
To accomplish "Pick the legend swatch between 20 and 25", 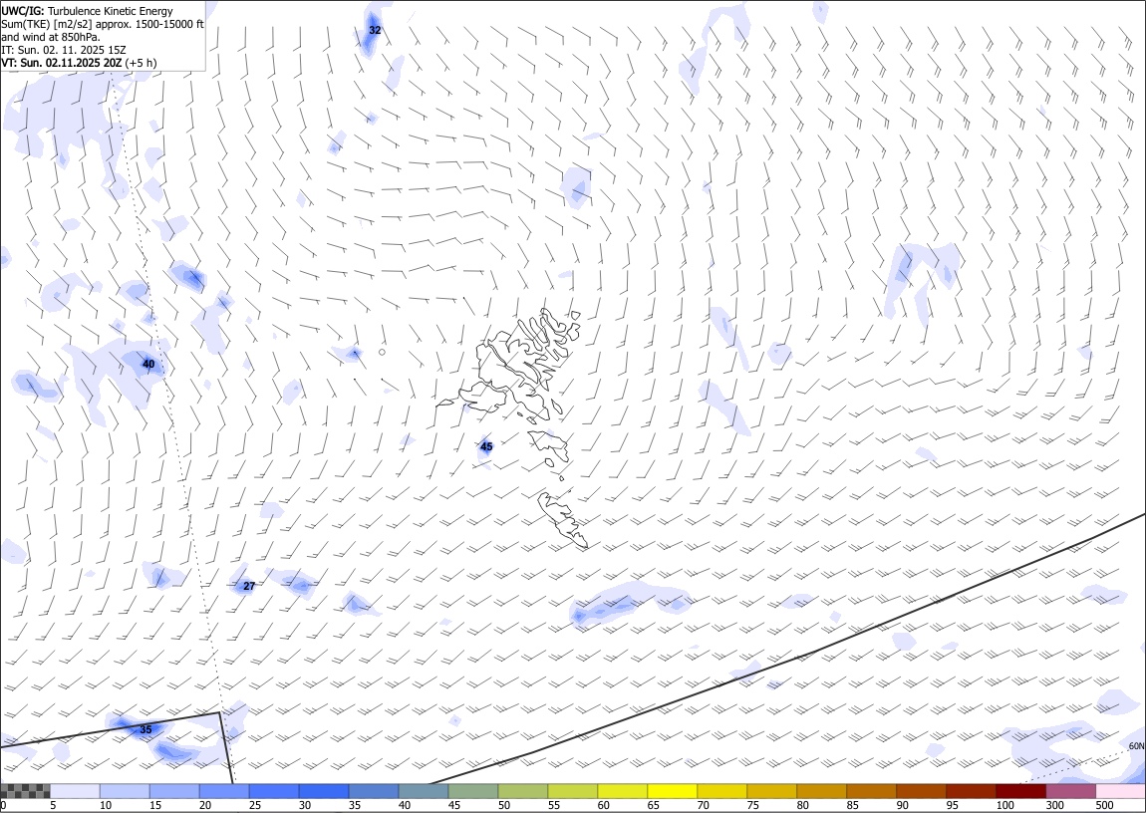I will (x=224, y=791).
